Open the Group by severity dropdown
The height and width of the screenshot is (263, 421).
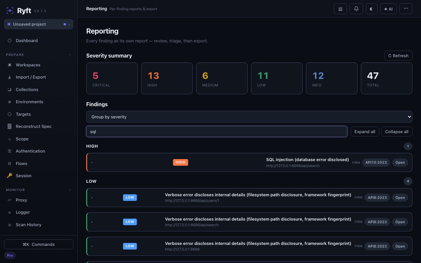pyautogui.click(x=249, y=117)
